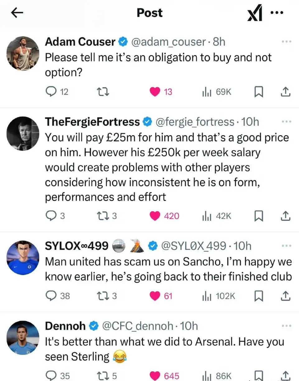299x381 pixels.
Task: Reply to SYLOX∞499 post with 38 replies
Action: 50,296
